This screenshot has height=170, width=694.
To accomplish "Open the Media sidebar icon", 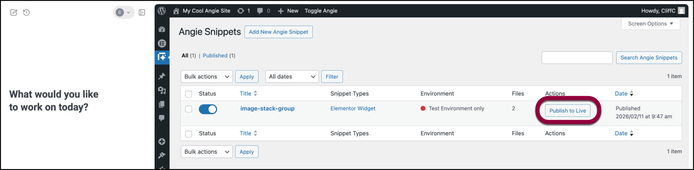I will pyautogui.click(x=162, y=90).
